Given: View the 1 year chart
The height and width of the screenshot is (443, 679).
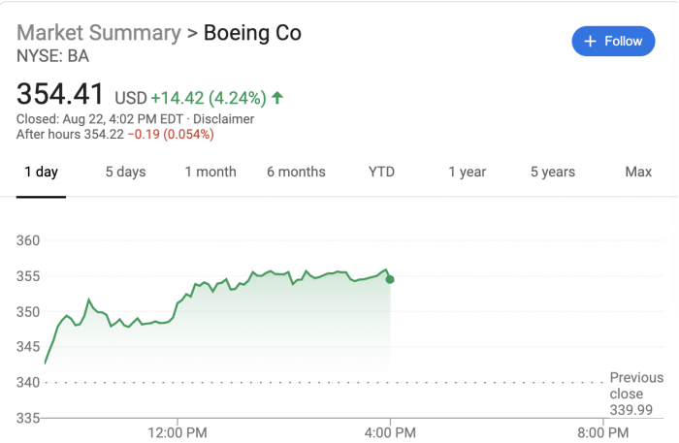Looking at the screenshot, I should (467, 172).
